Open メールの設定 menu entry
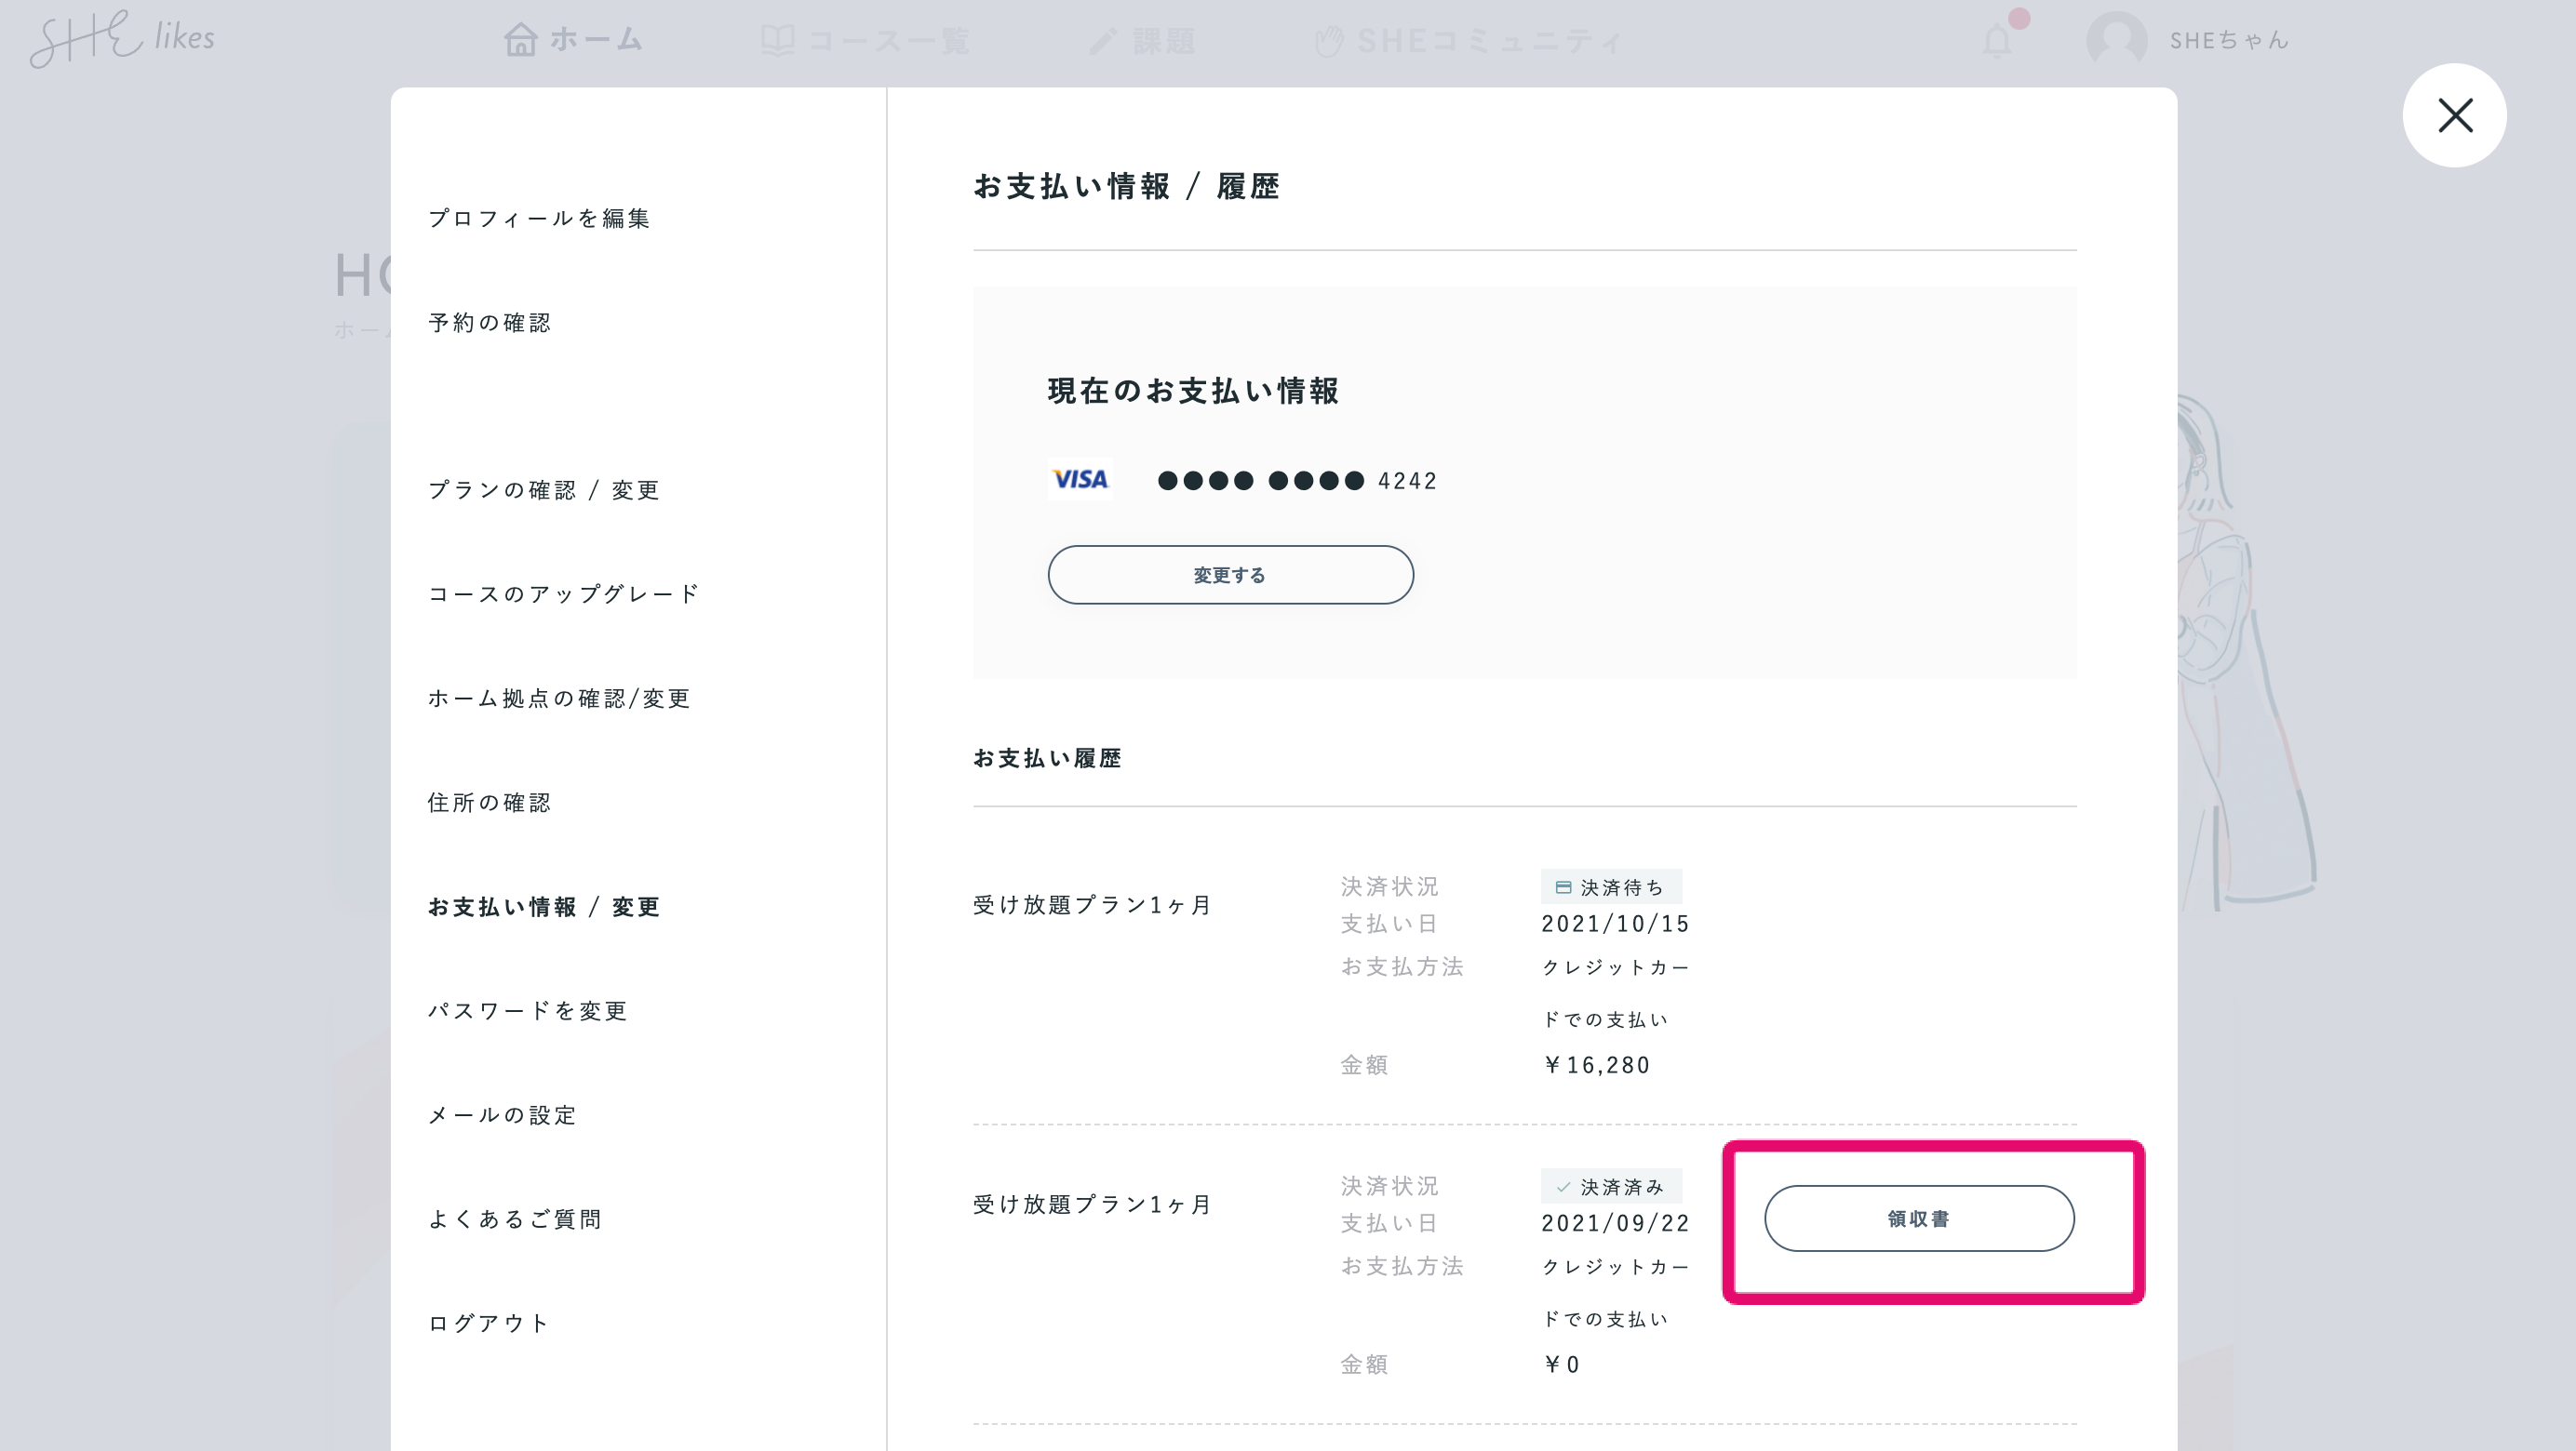The width and height of the screenshot is (2576, 1451). [502, 1115]
